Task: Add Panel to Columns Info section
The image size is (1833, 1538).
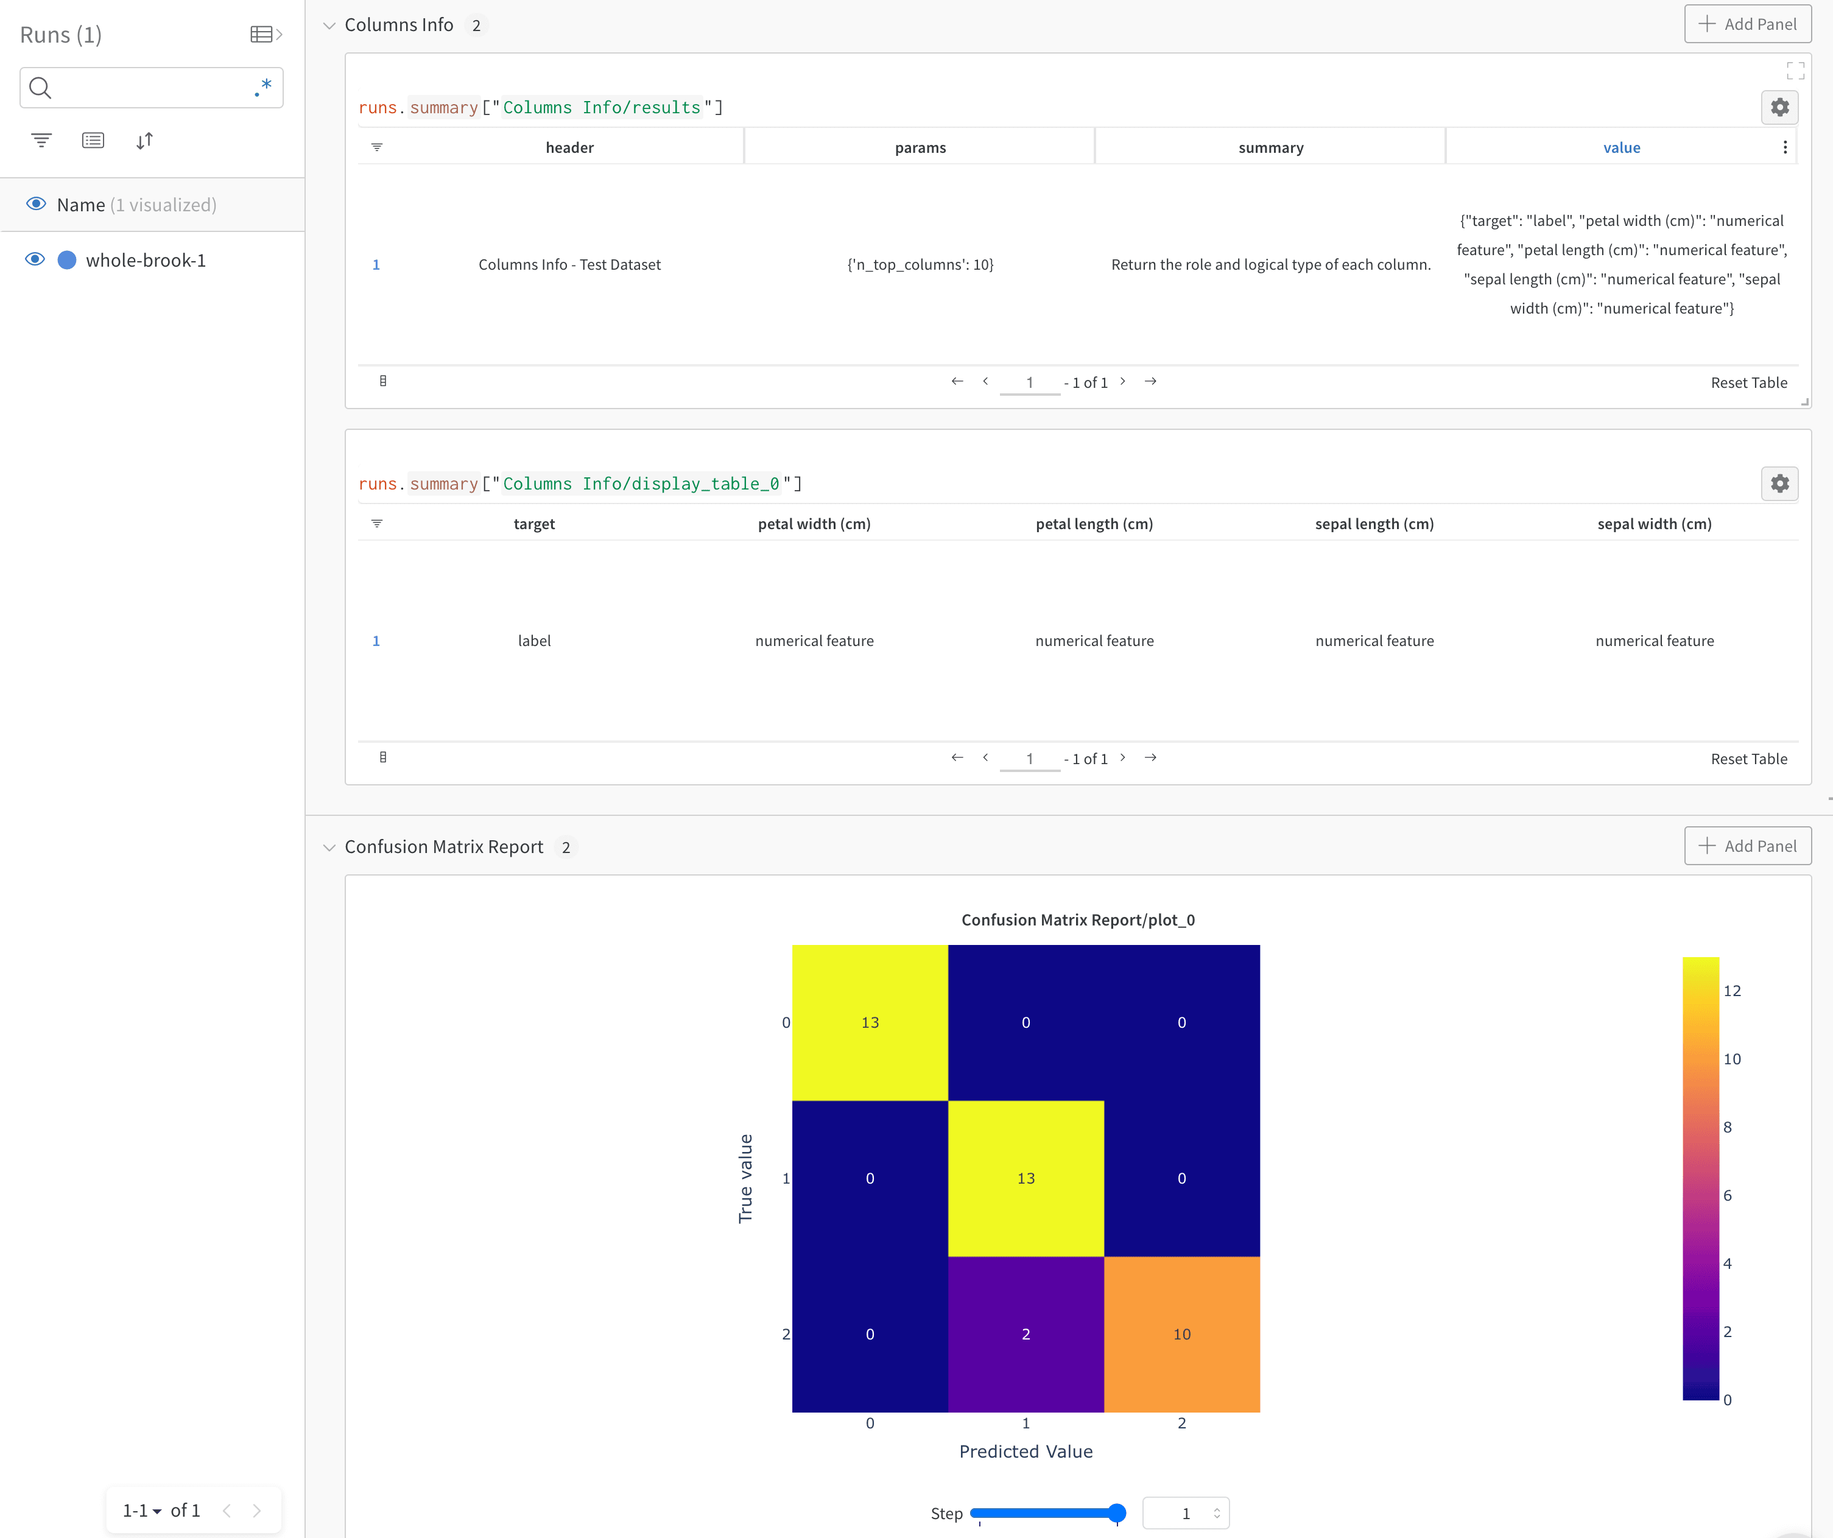Action: (x=1748, y=24)
